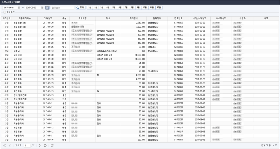Viewport: 280px width, 149px height.
Task: Open the start date calendar picker
Action: coord(19,8)
